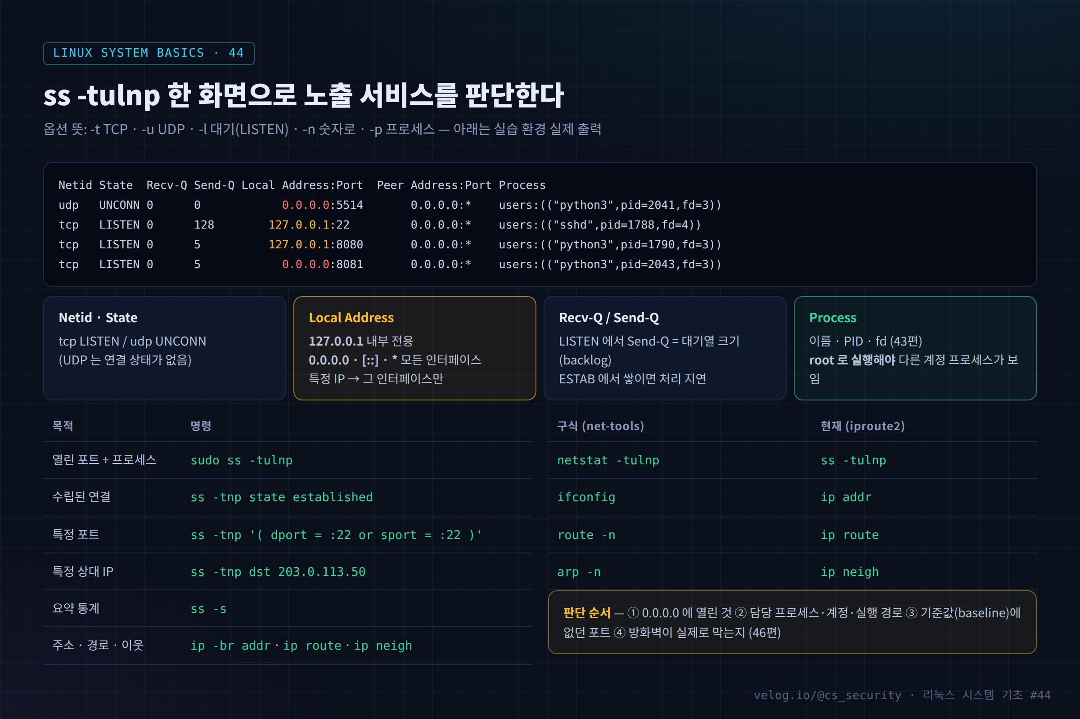Click the '현재 (iproute2)' column header
This screenshot has width=1080, height=719.
pyautogui.click(x=862, y=426)
